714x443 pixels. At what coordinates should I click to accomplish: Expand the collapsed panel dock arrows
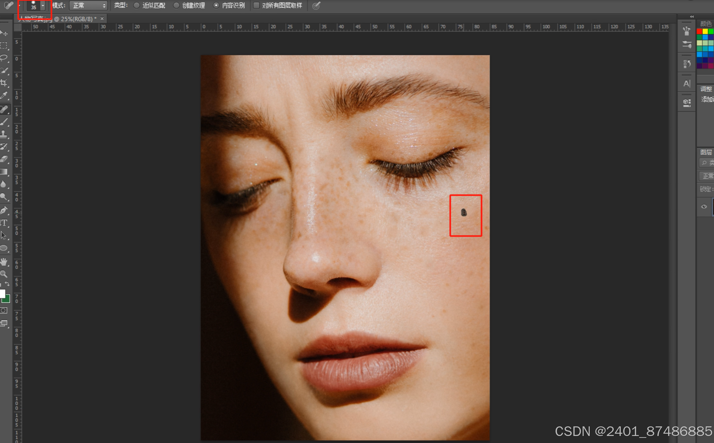click(692, 17)
